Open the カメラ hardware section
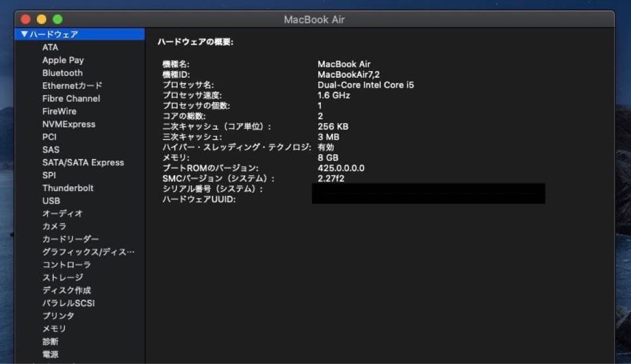The image size is (631, 364). pyautogui.click(x=54, y=226)
